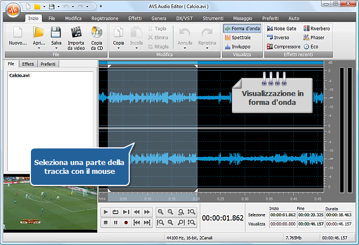Select Calcio.avi in the file list
The image size is (359, 245).
pyautogui.click(x=19, y=75)
